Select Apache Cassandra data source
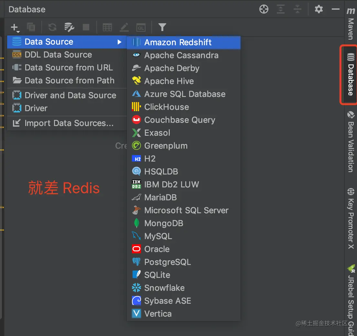Viewport: 357px width, 336px height. [183, 55]
